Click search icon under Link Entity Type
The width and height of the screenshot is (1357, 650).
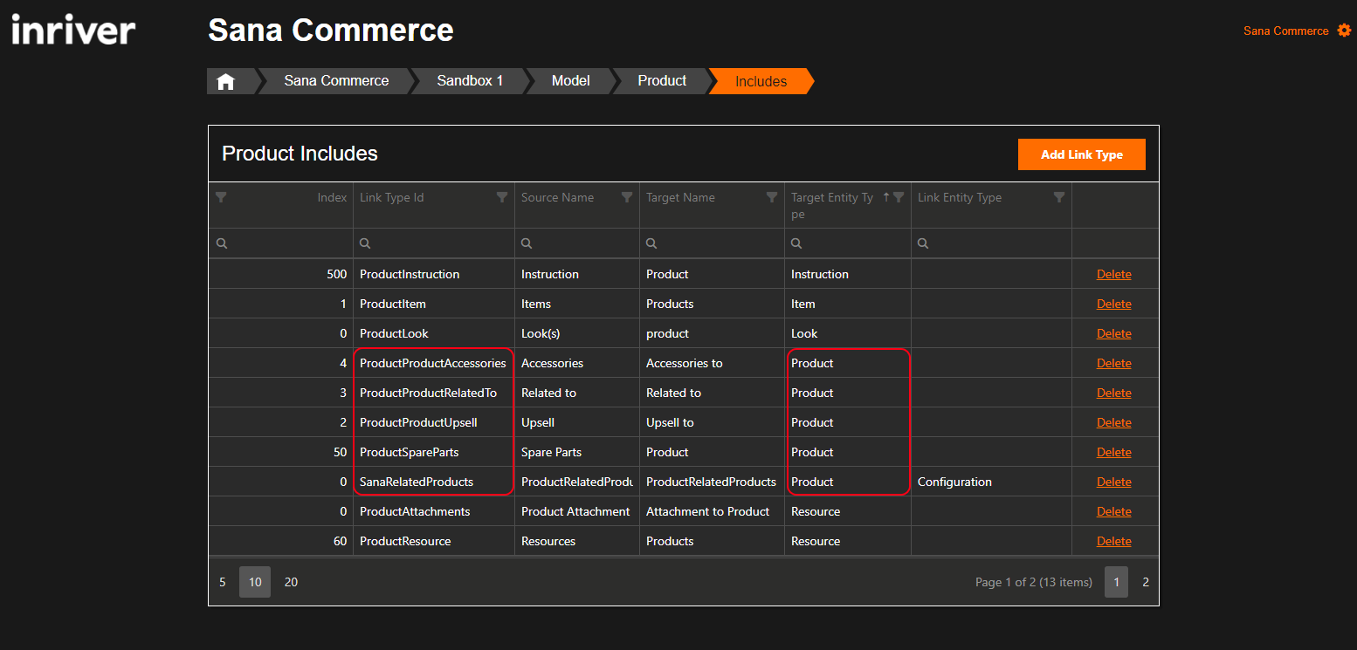click(x=923, y=243)
